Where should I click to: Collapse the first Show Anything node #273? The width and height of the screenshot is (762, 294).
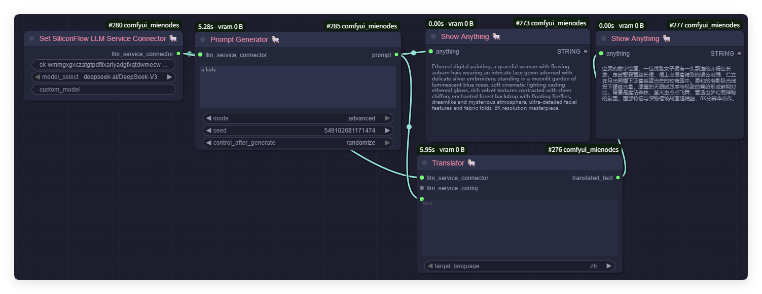pyautogui.click(x=433, y=36)
